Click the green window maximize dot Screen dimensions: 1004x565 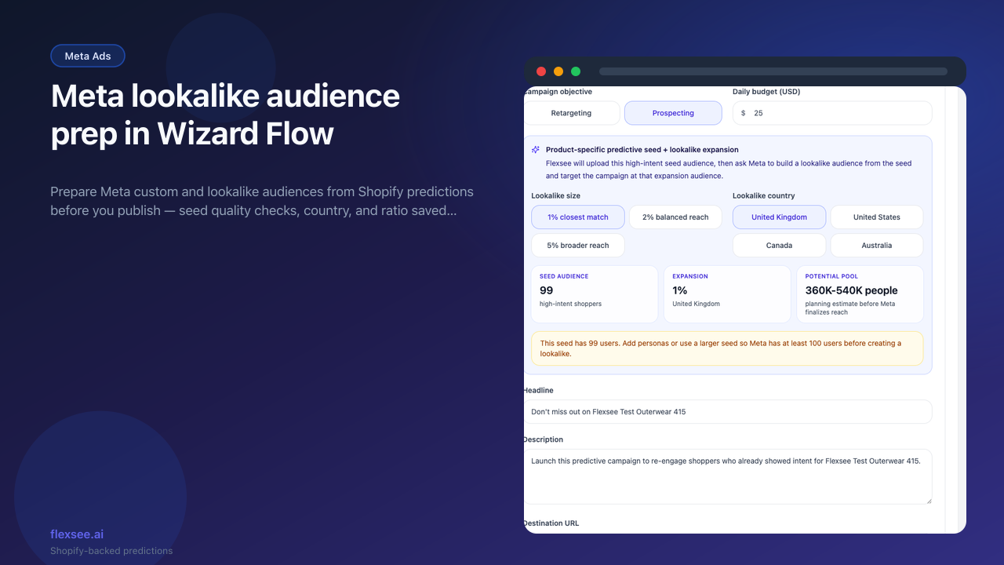coord(576,71)
